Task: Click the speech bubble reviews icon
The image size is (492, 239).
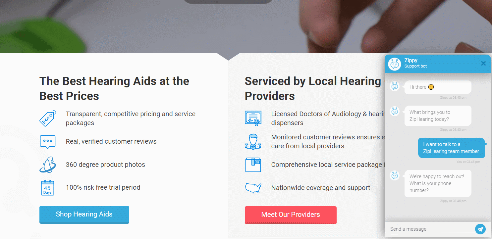Action: (47, 142)
